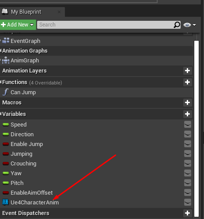Open the view options eye dropdown
Screen dimensions: 204x219
pyautogui.click(x=190, y=25)
